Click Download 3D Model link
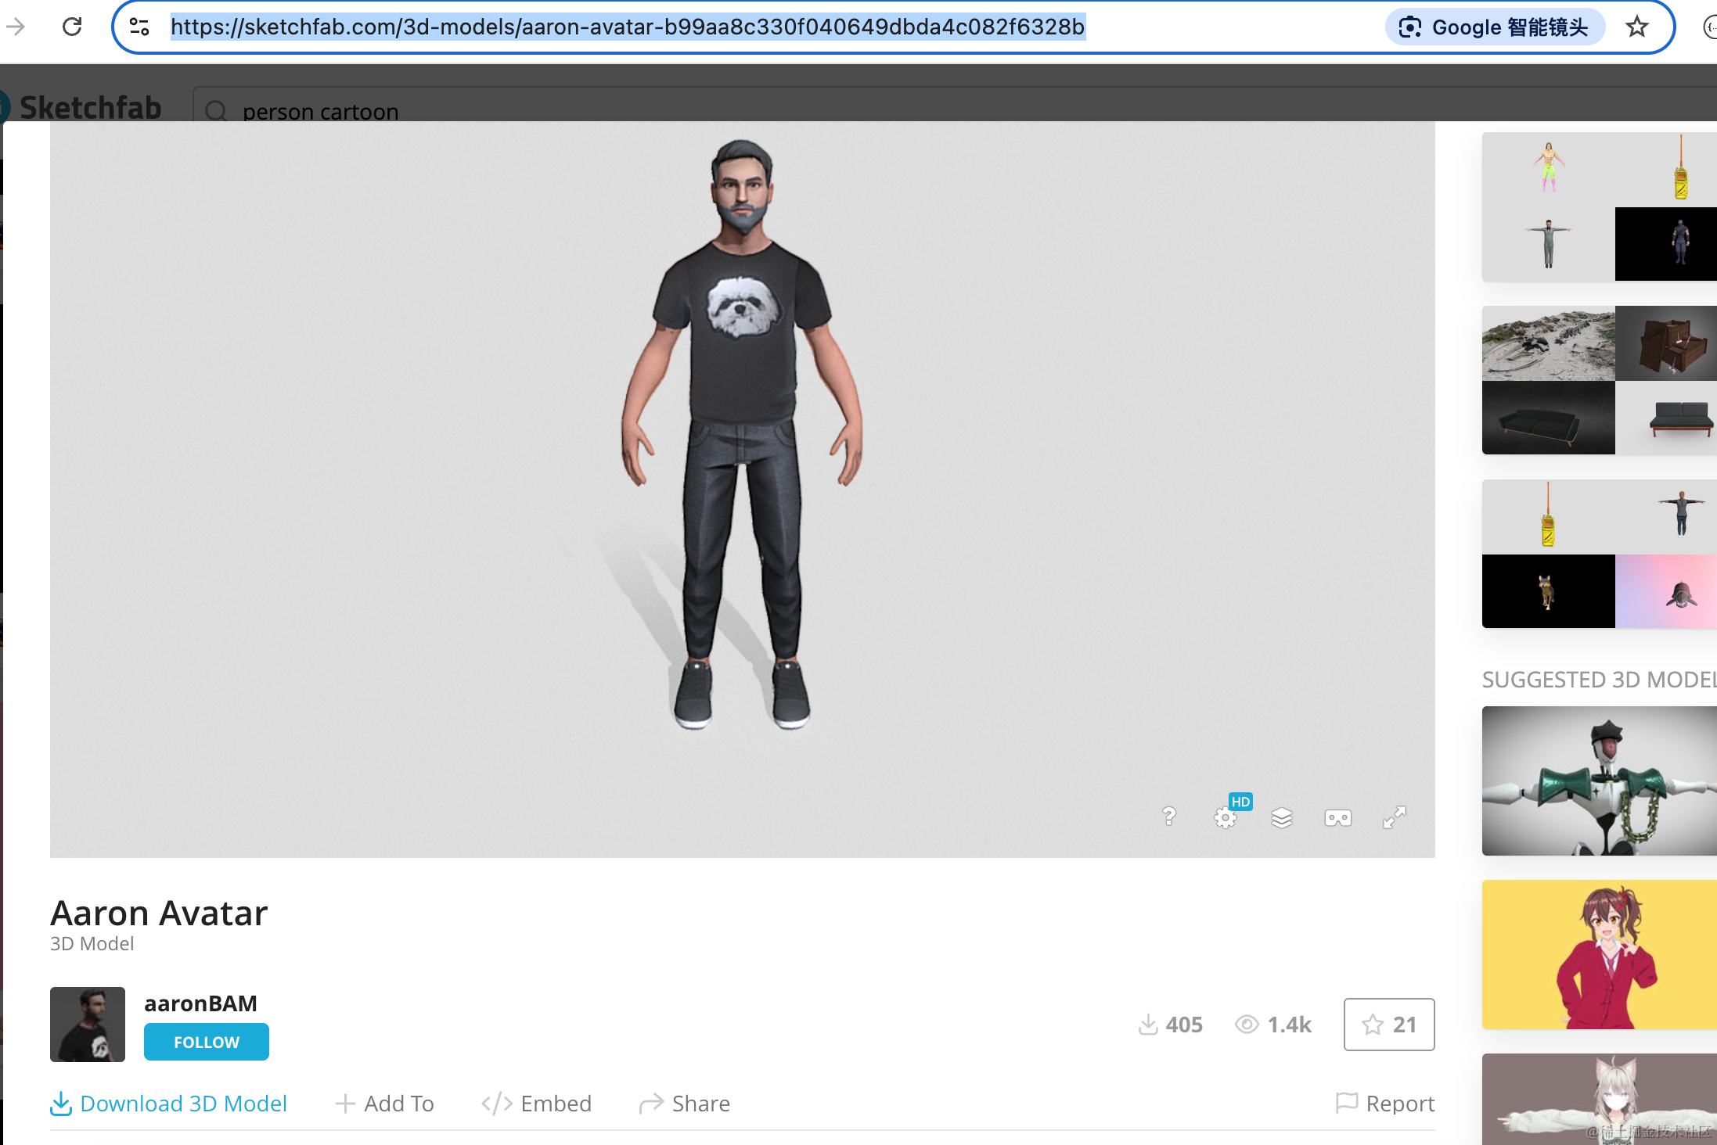This screenshot has height=1145, width=1717. (x=168, y=1103)
